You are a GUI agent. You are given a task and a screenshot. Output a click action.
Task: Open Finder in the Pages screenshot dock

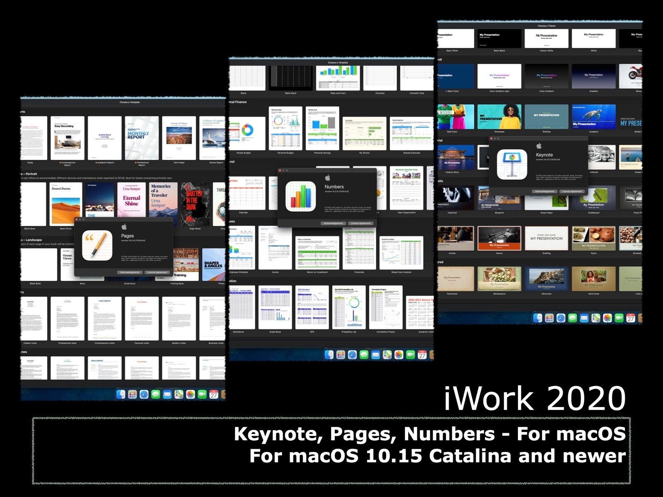click(121, 394)
